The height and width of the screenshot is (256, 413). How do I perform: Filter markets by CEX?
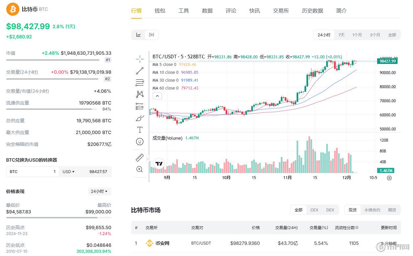314,210
